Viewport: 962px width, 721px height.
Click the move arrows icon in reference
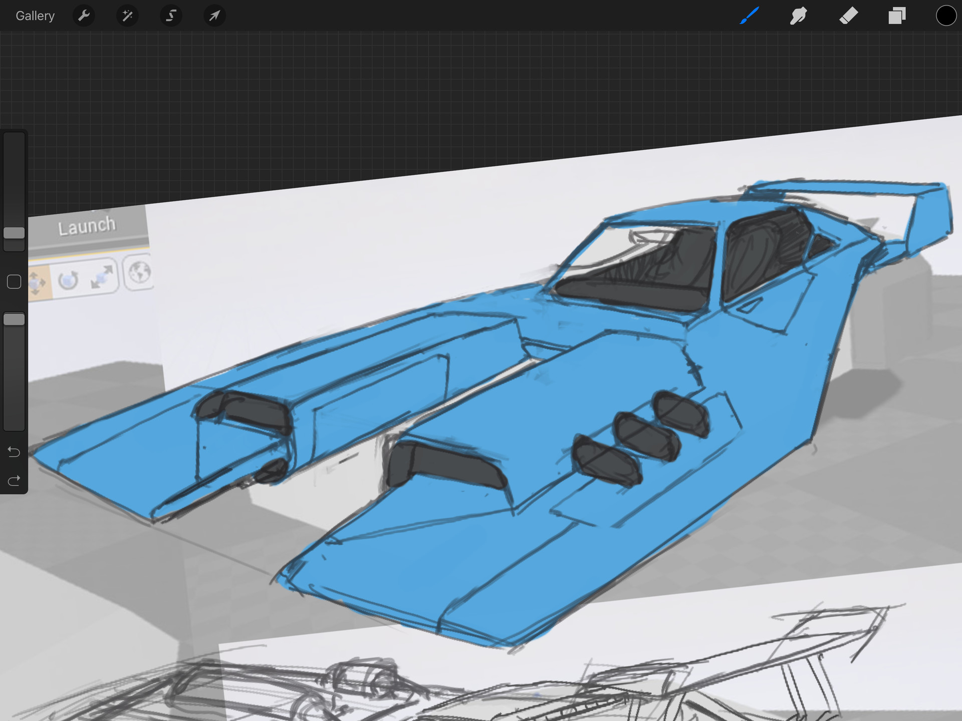coord(37,283)
